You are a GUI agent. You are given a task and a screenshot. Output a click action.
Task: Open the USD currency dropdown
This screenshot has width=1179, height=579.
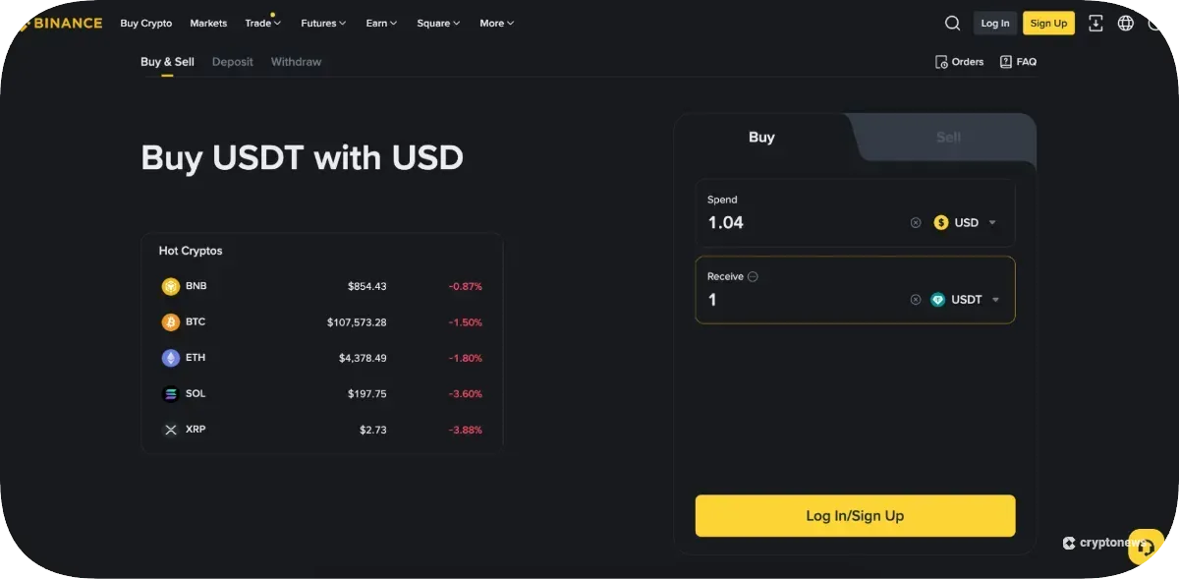click(x=968, y=222)
